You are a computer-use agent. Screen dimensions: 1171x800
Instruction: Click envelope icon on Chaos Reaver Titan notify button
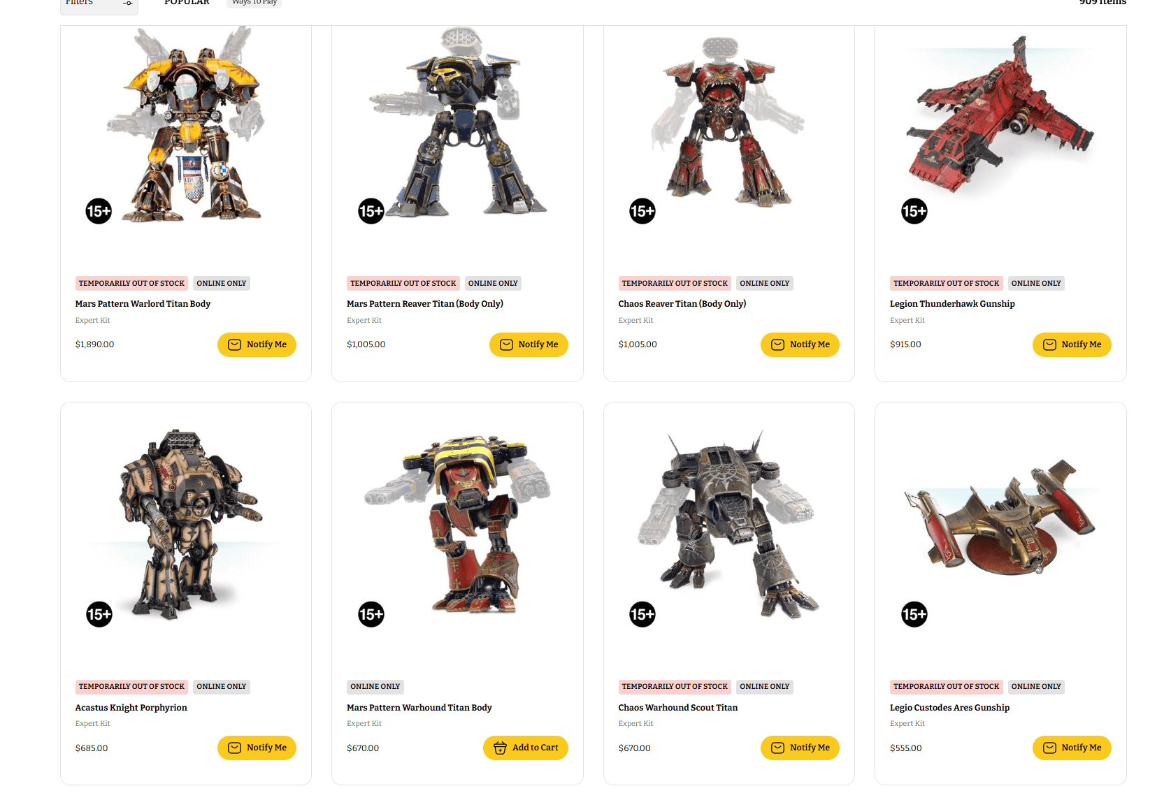pyautogui.click(x=777, y=344)
